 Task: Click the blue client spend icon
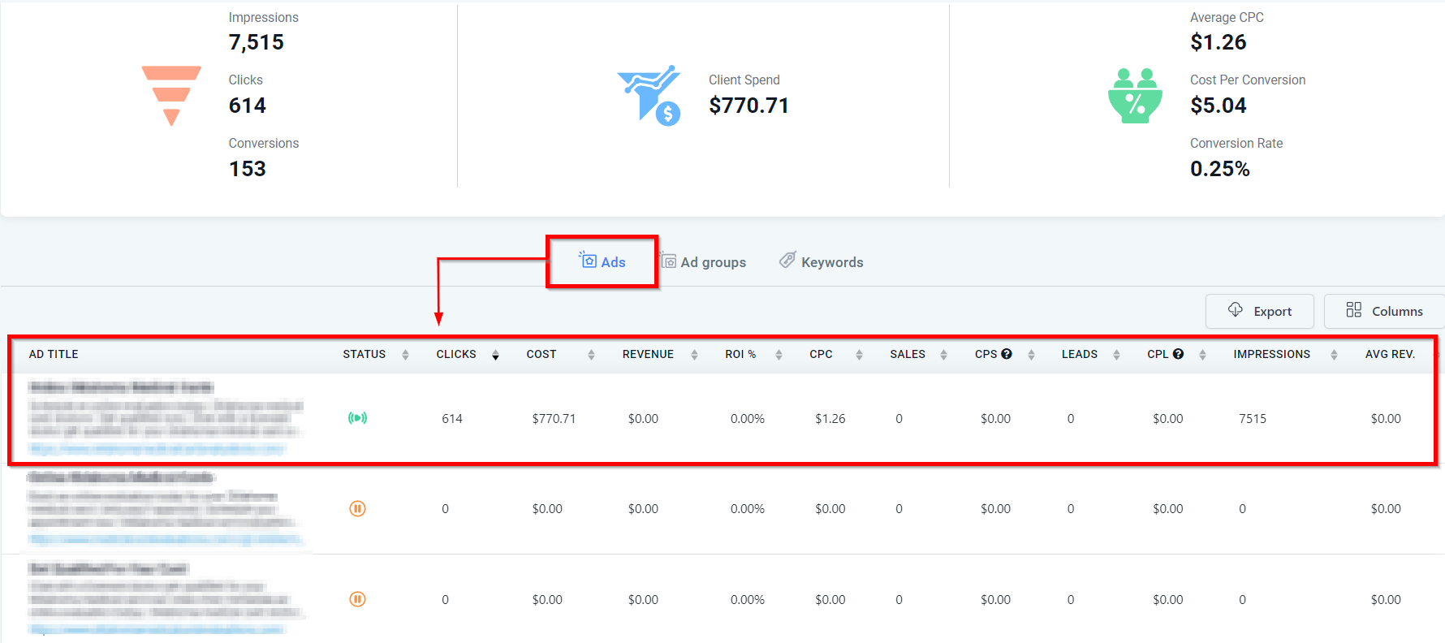[x=649, y=95]
